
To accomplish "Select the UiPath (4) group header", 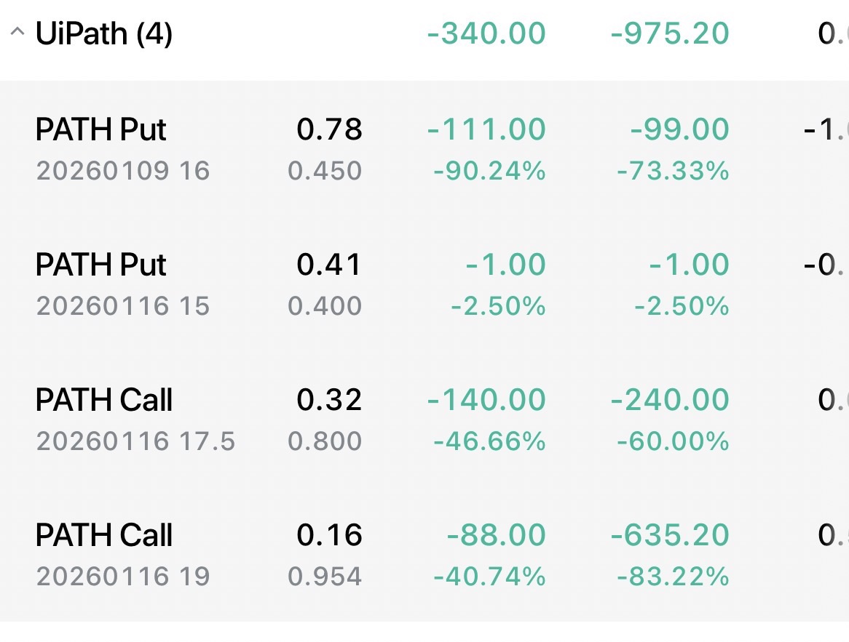I will [x=103, y=33].
